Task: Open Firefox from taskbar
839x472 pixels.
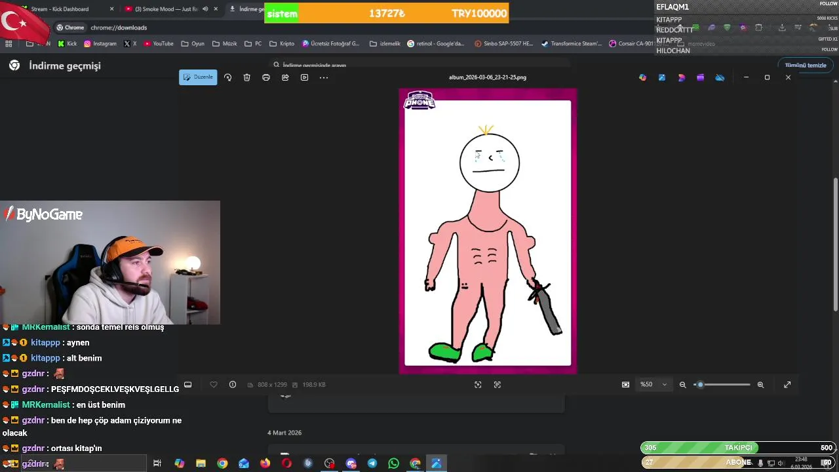Action: pyautogui.click(x=265, y=463)
